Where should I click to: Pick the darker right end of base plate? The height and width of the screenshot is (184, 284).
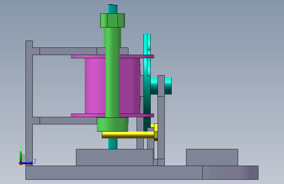(x=230, y=173)
